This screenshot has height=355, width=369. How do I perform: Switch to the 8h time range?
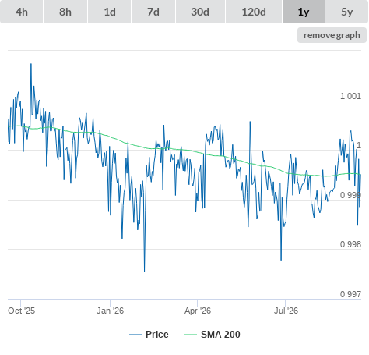[65, 12]
